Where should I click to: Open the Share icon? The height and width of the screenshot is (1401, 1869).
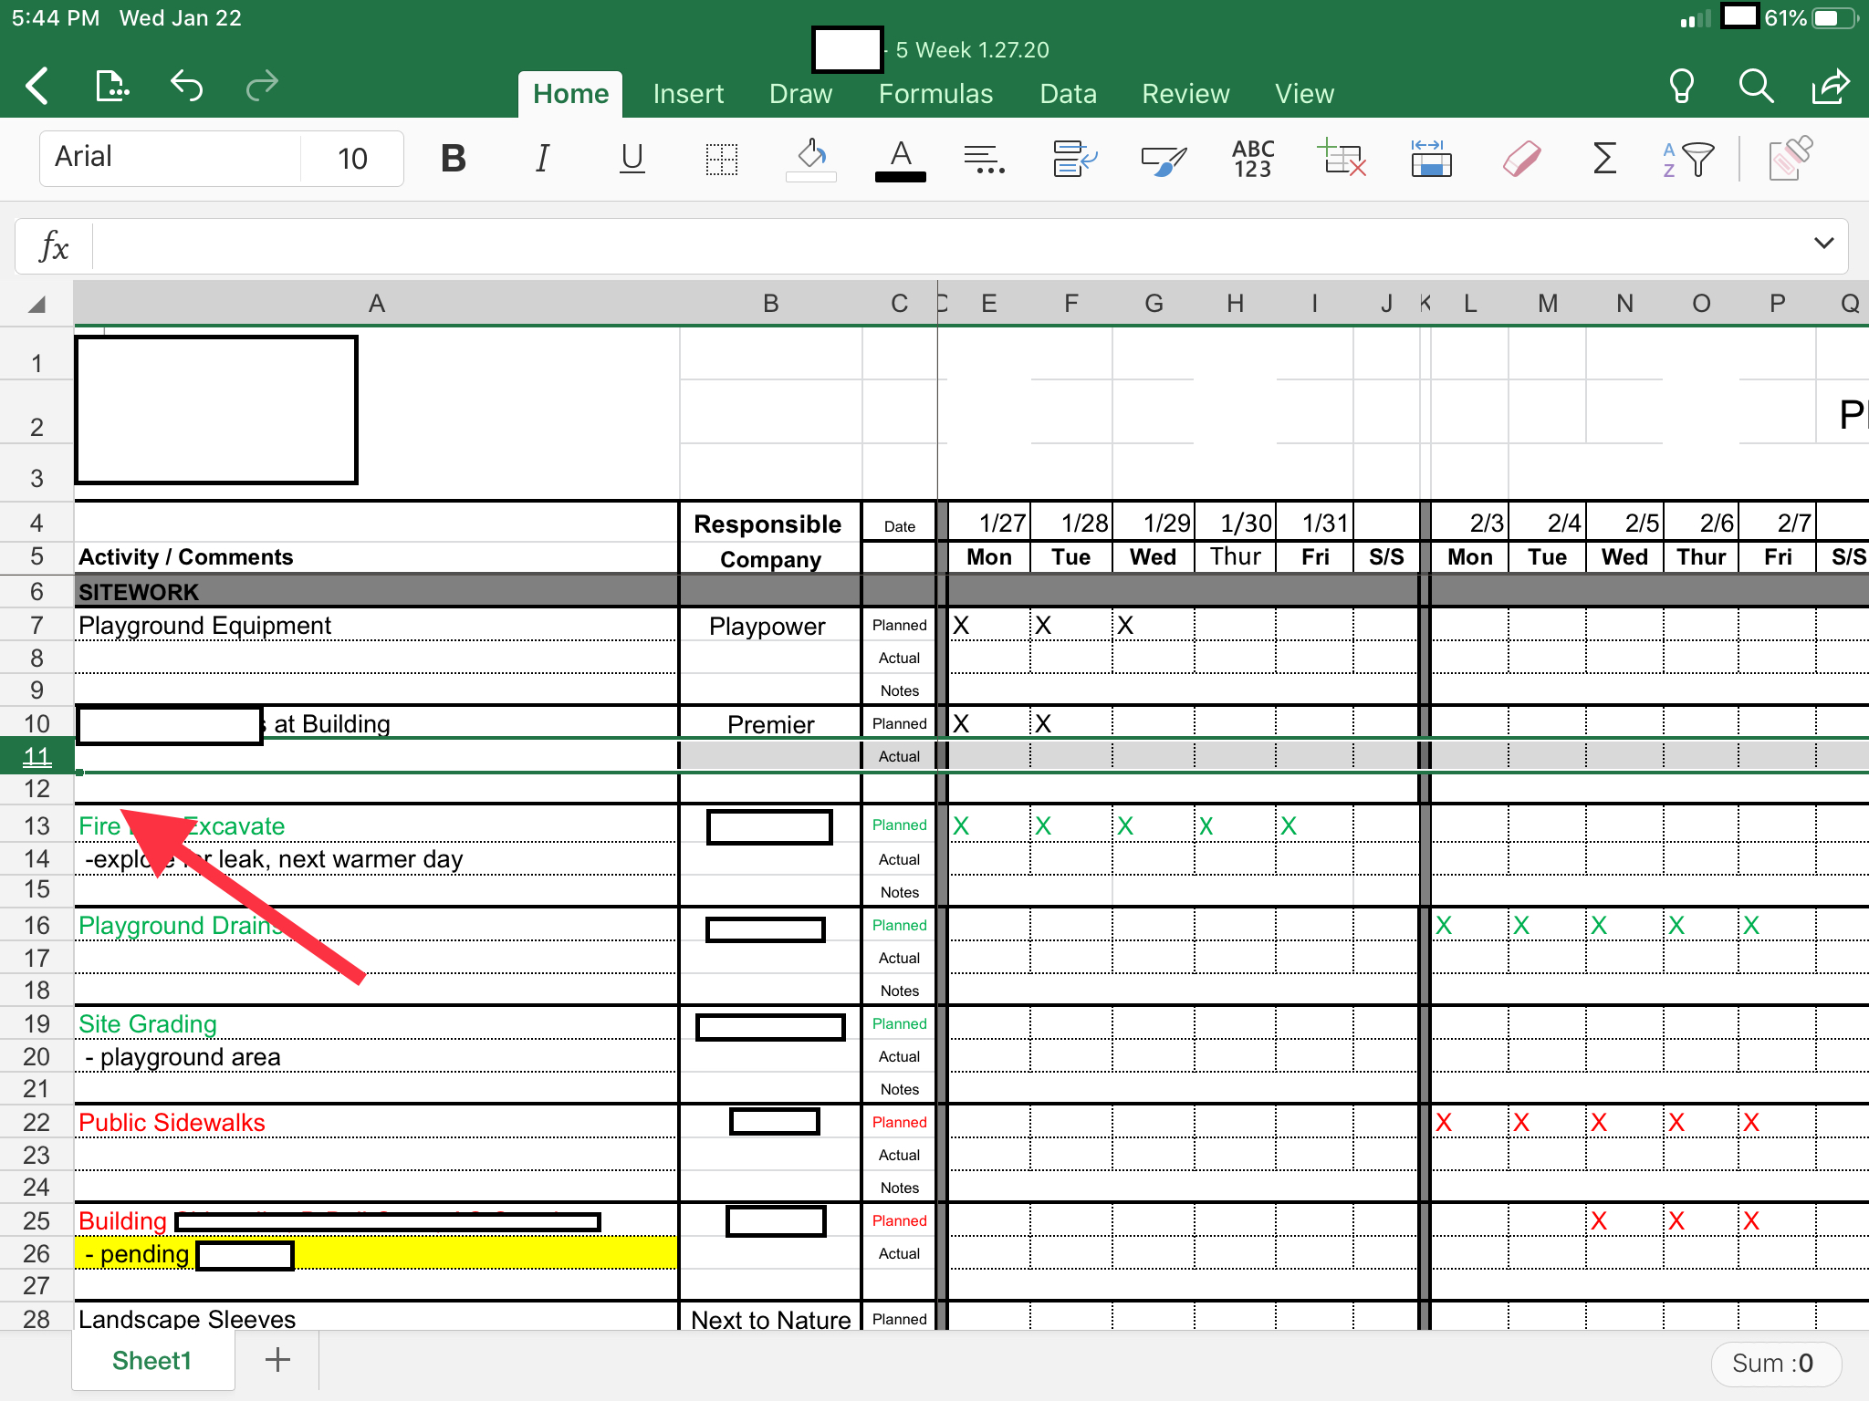coord(1830,87)
